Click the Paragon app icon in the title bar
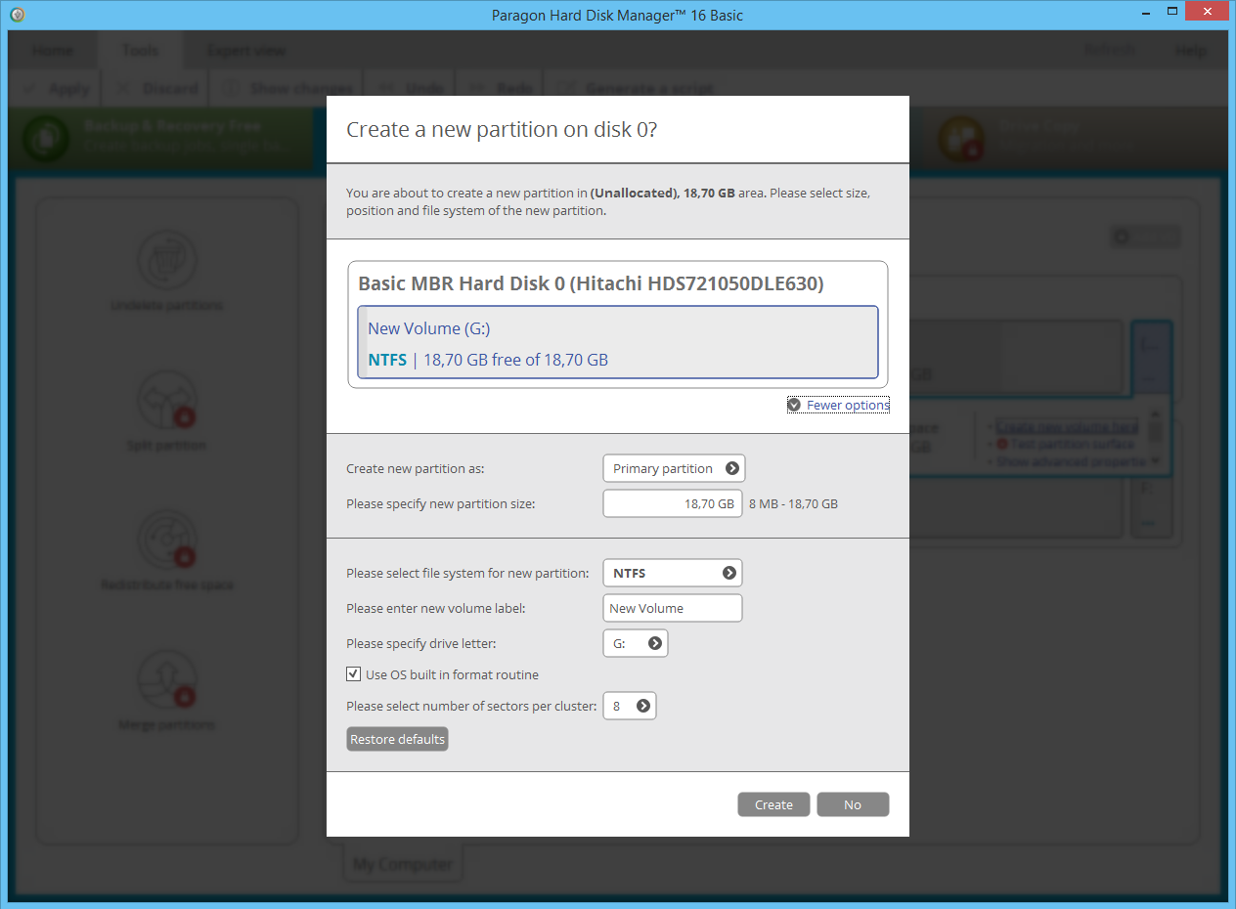The image size is (1236, 909). [17, 15]
